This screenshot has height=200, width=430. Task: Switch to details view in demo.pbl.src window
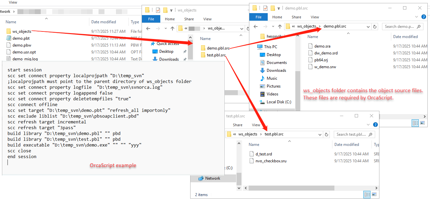[x=415, y=123]
